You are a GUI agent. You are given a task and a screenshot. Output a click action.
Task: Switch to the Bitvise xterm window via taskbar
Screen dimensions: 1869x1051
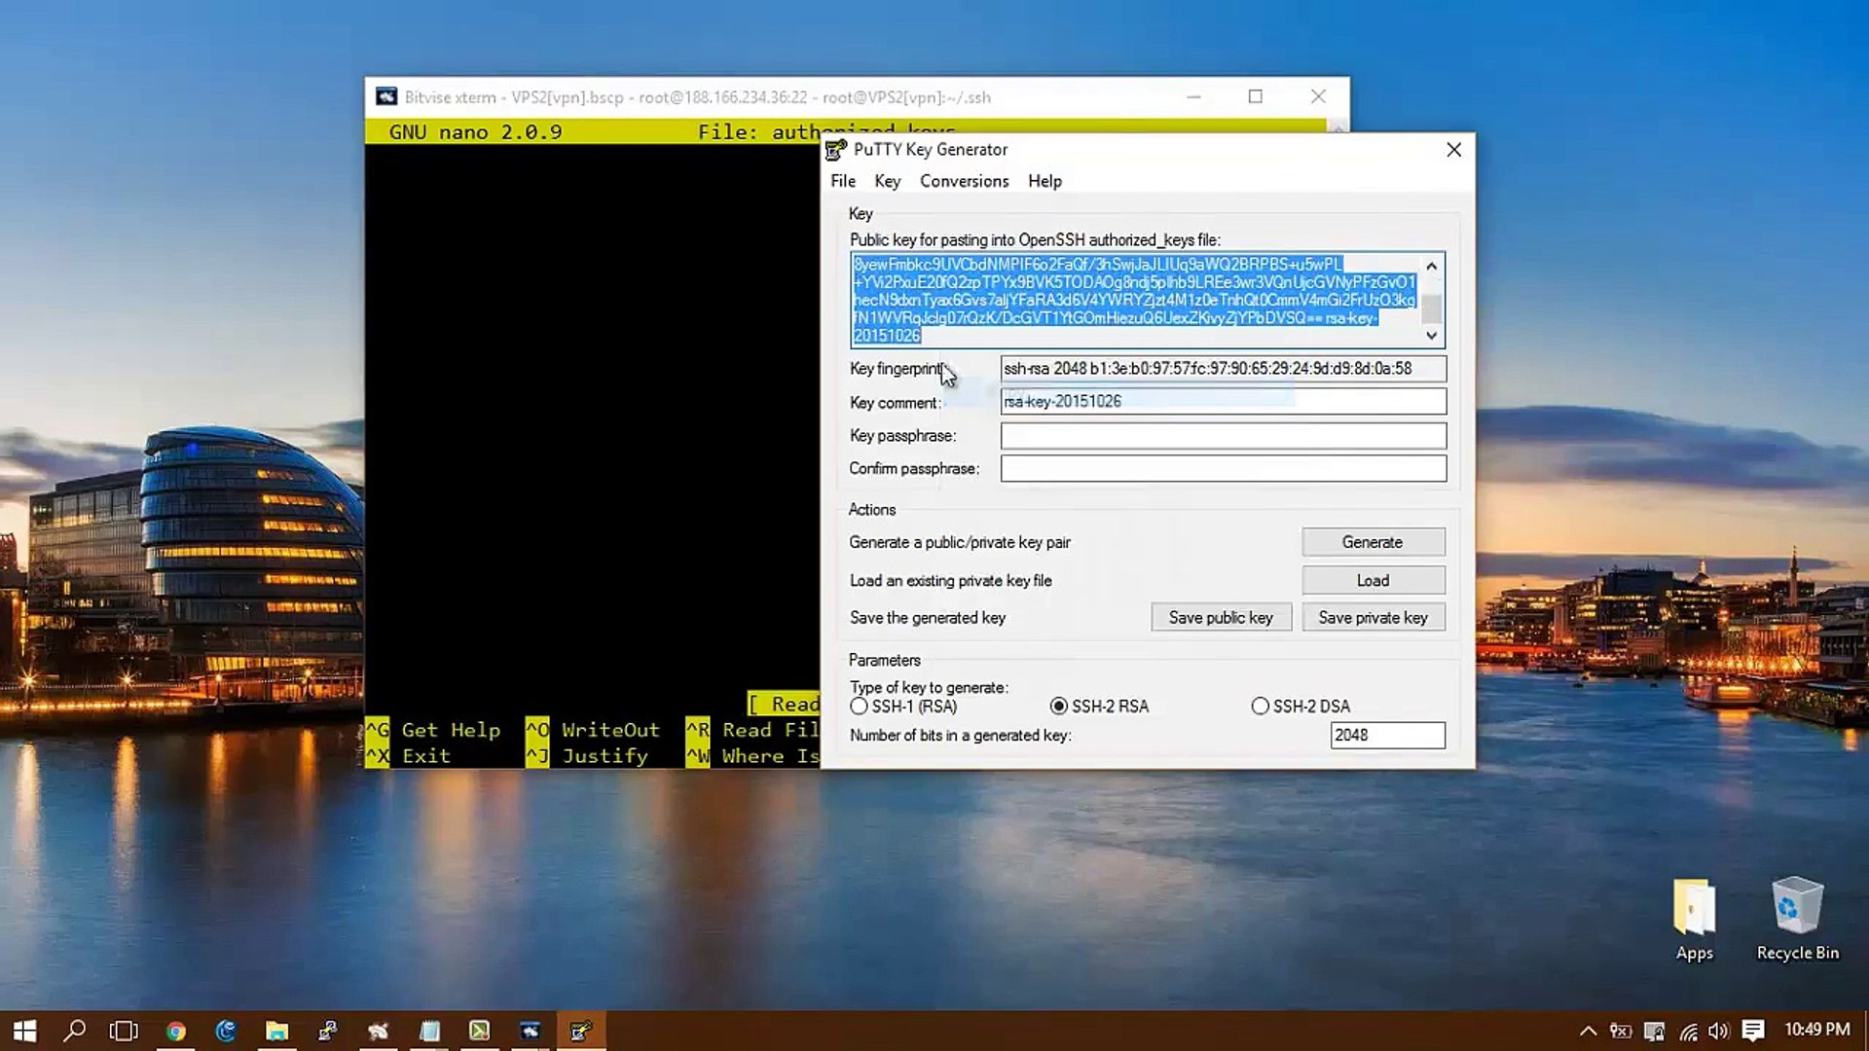point(531,1030)
